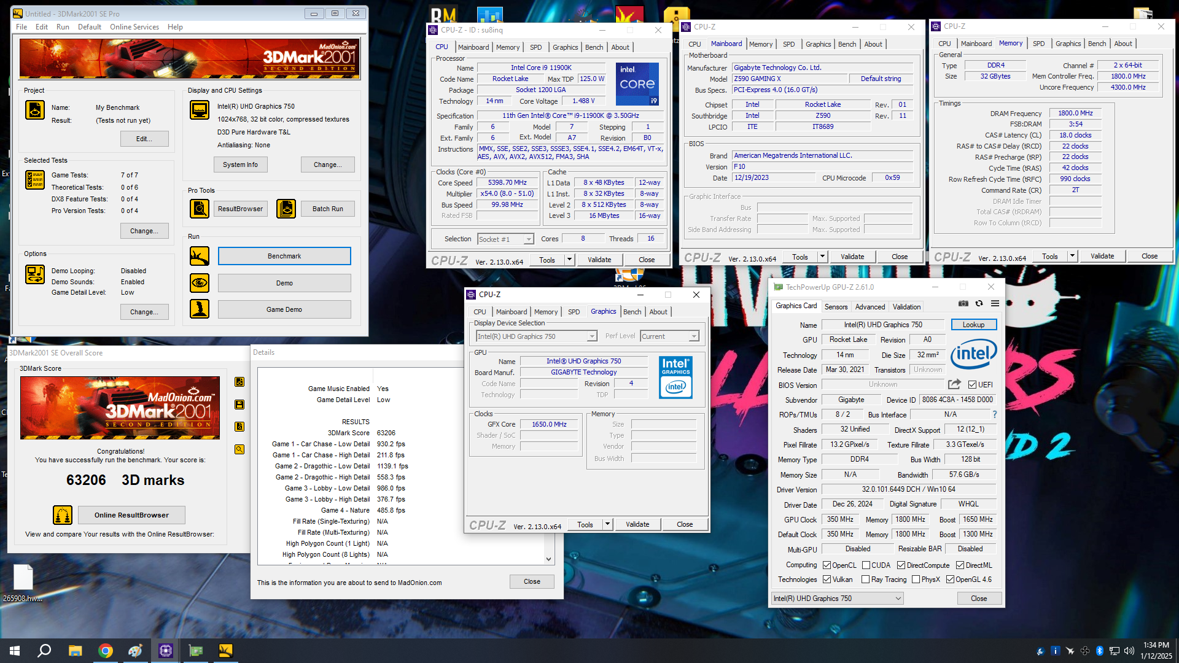This screenshot has height=663, width=1179.
Task: Click the Options icon beside Demo Looping
Action: (x=35, y=274)
